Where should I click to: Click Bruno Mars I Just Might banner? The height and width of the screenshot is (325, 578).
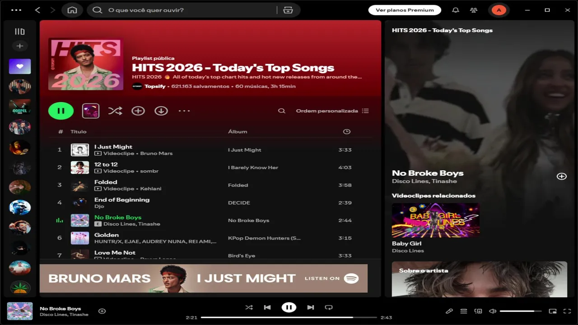204,278
